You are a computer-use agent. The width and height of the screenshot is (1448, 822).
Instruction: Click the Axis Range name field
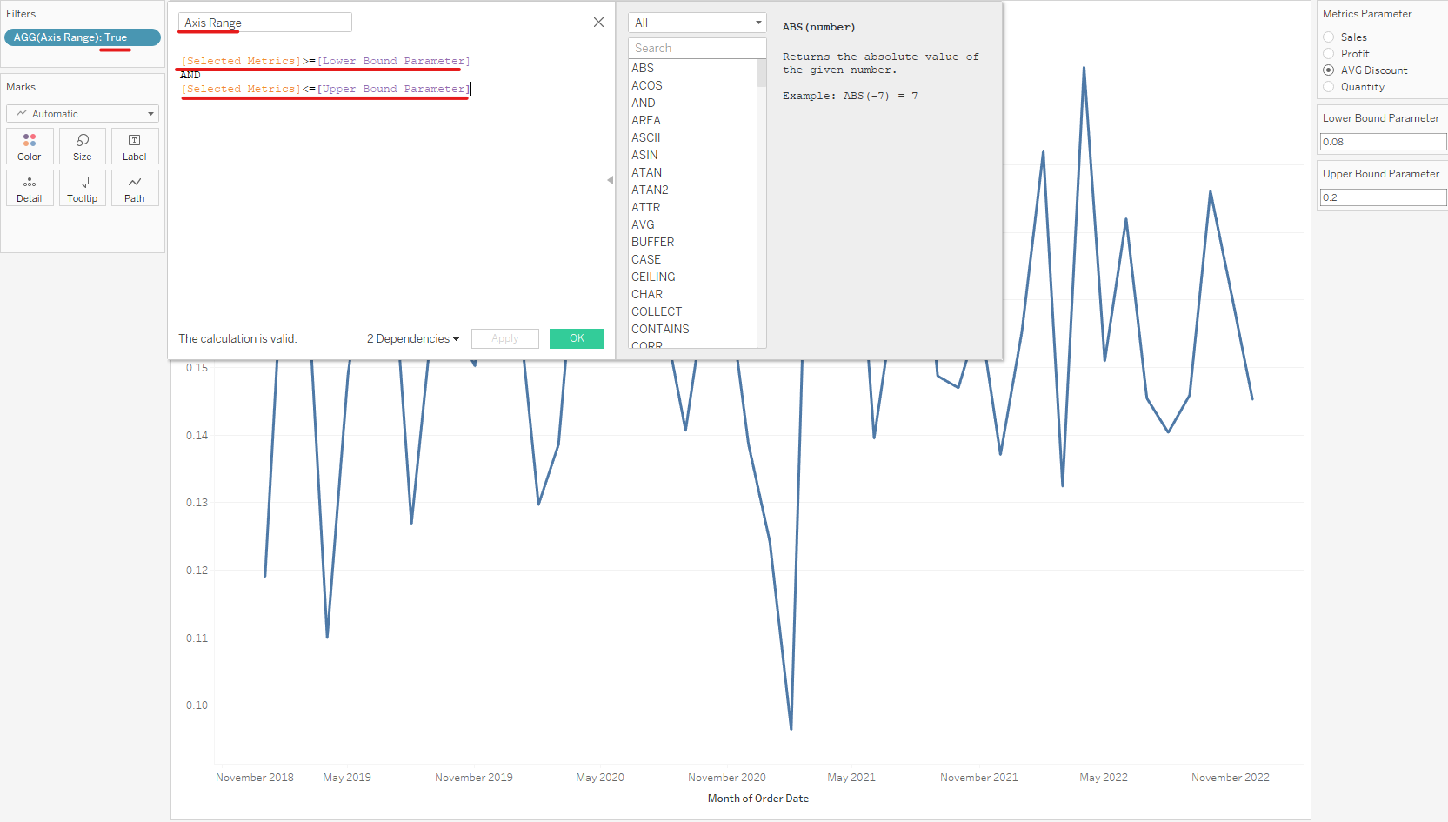[265, 23]
